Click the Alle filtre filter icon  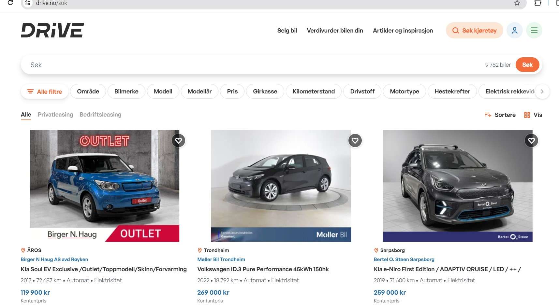click(x=30, y=91)
